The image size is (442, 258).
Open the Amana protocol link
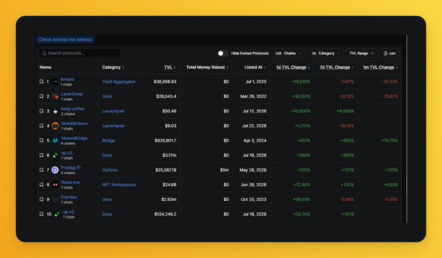[67, 79]
